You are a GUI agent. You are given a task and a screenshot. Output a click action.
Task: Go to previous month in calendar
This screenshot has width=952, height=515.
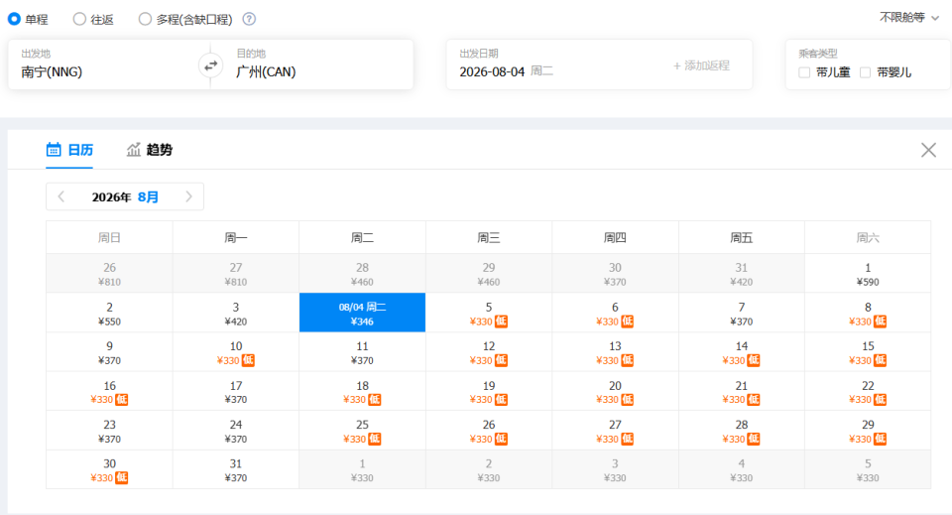(61, 196)
